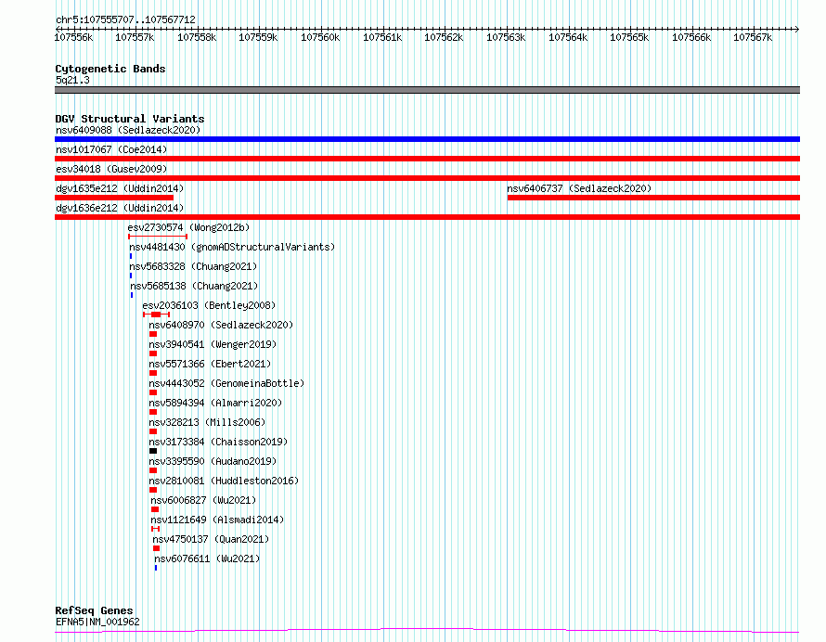Click the 107563k ruler position

[x=506, y=37]
